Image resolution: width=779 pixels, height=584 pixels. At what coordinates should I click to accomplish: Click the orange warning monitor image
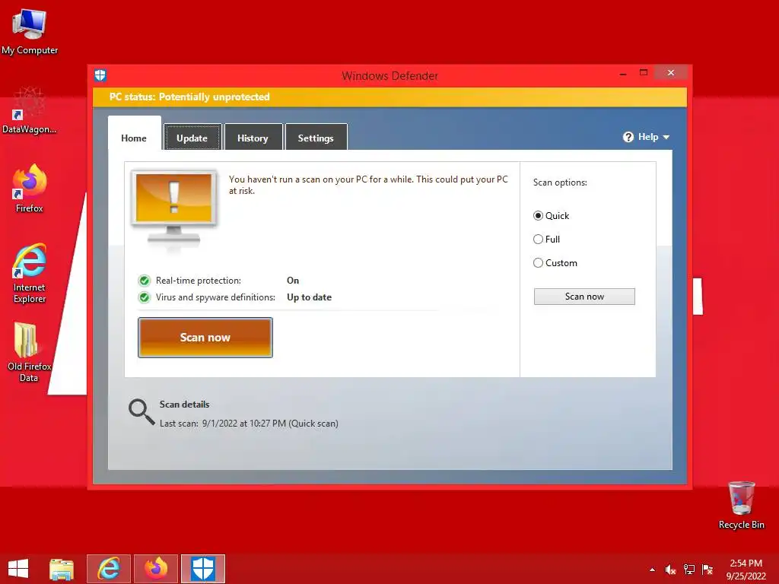coord(174,208)
